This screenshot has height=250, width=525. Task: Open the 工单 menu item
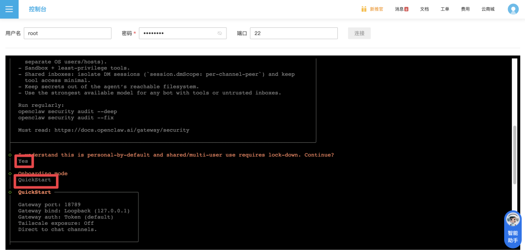445,9
